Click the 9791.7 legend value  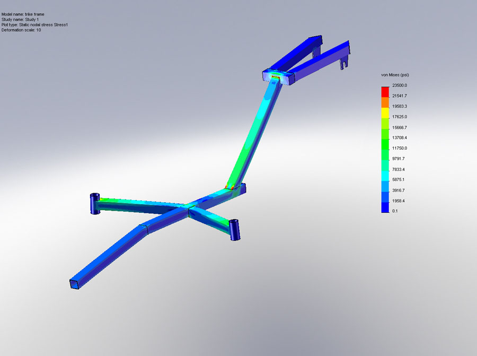[398, 159]
